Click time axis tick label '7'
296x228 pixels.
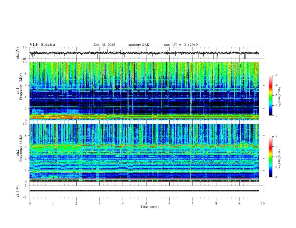[193, 203]
